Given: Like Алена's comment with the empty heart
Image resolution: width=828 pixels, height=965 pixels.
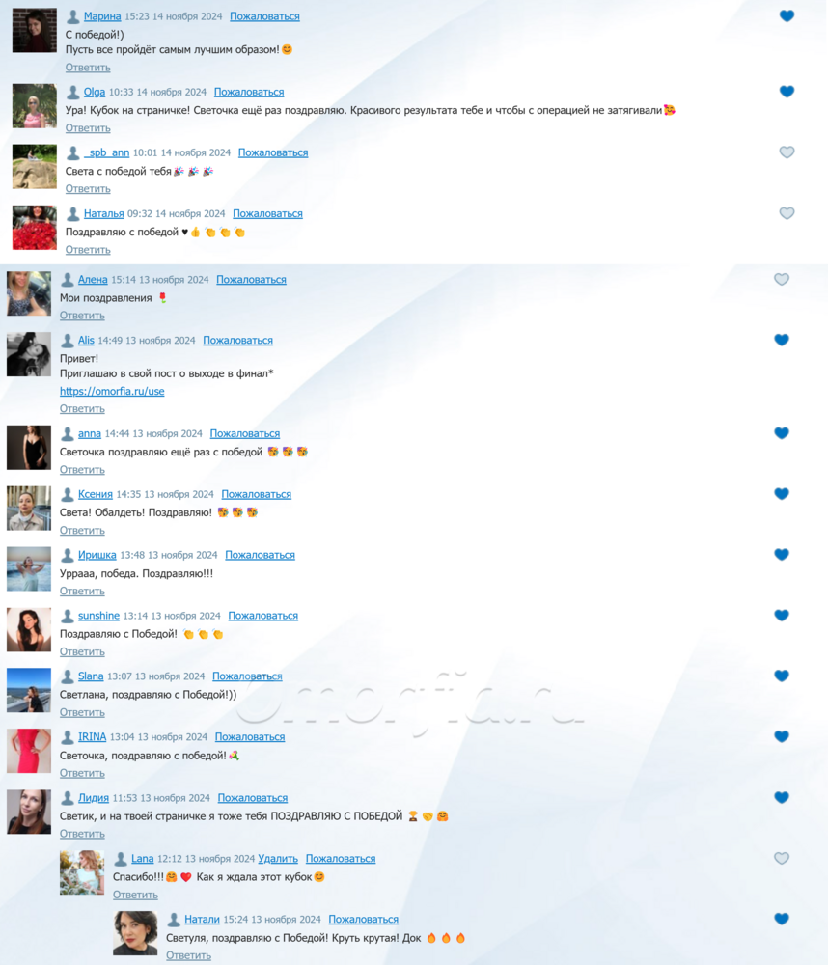Looking at the screenshot, I should tap(782, 280).
